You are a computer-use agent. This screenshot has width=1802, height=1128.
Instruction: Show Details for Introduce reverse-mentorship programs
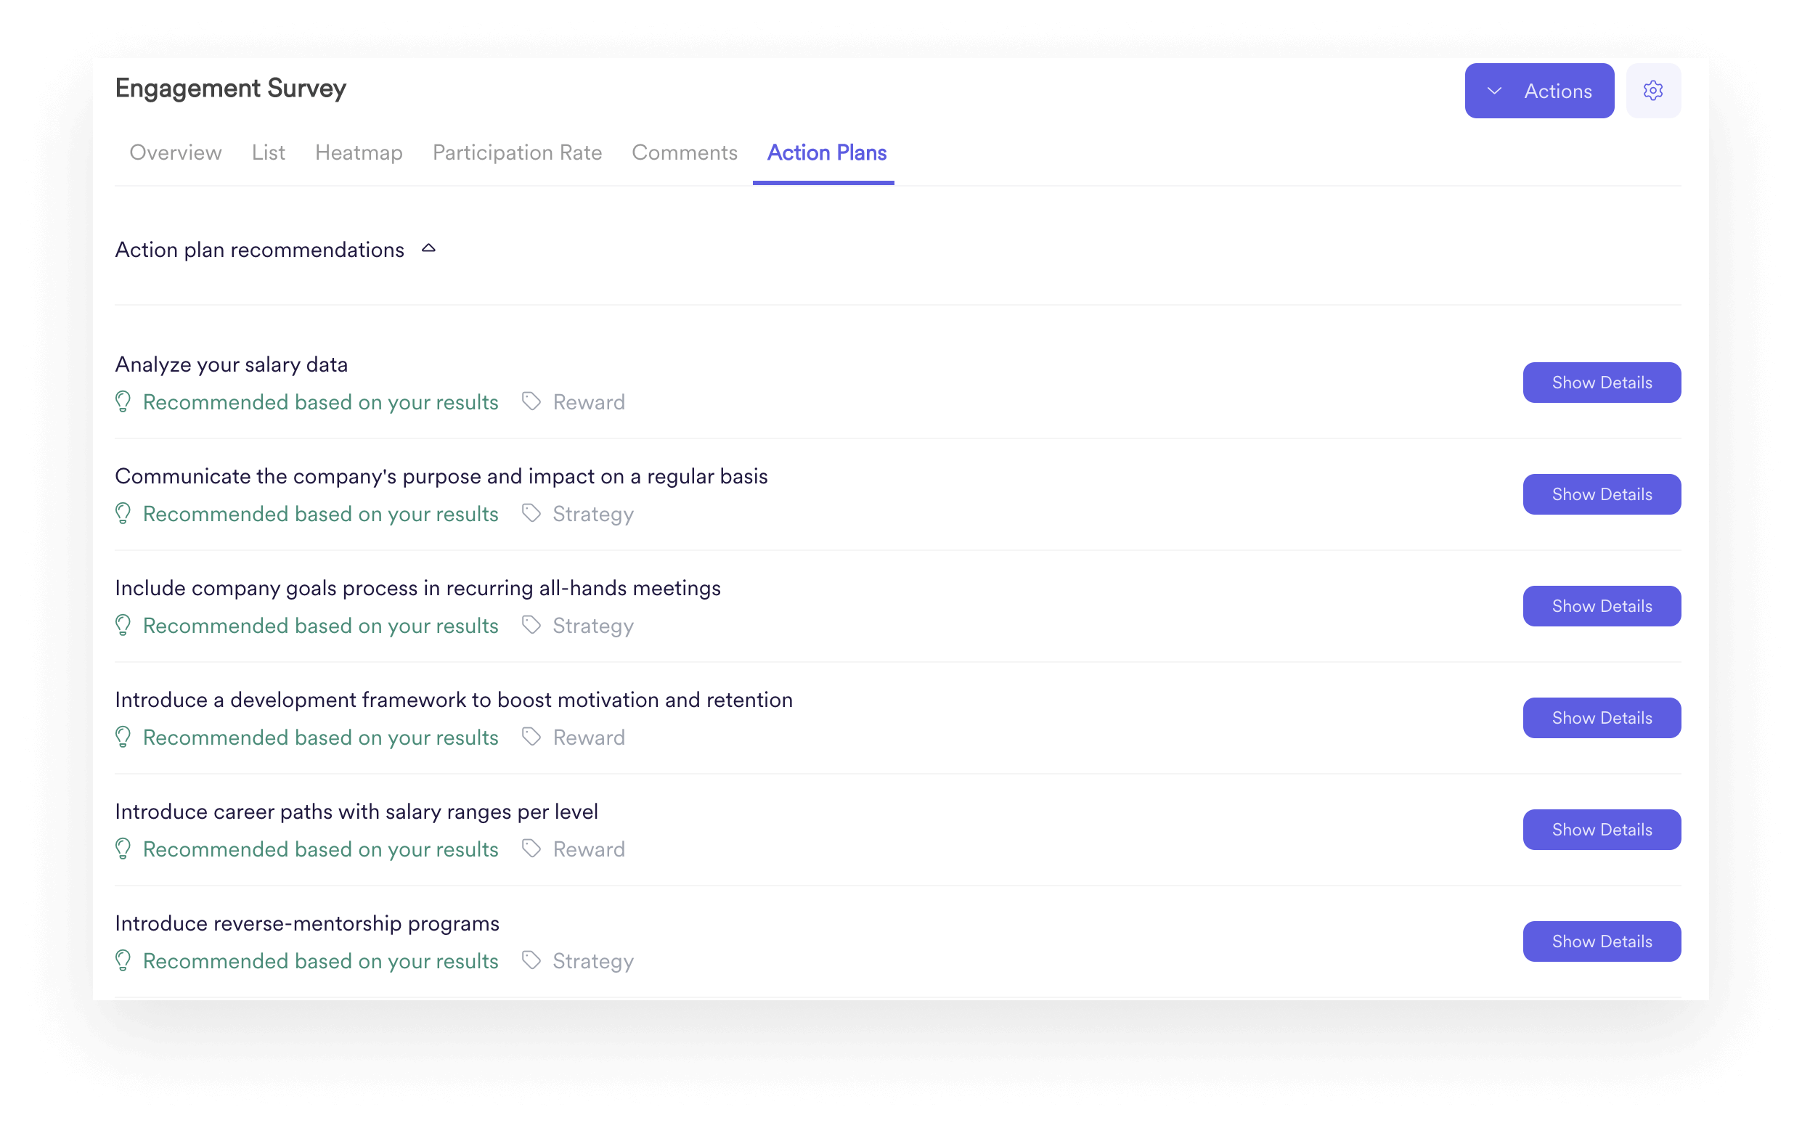(x=1602, y=941)
